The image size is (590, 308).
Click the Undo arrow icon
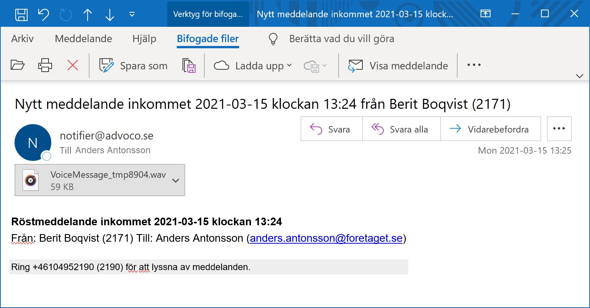[x=44, y=15]
